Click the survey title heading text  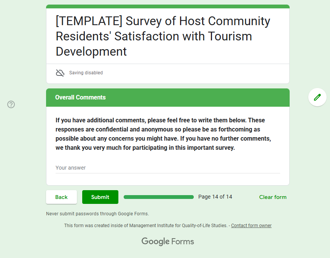point(163,36)
